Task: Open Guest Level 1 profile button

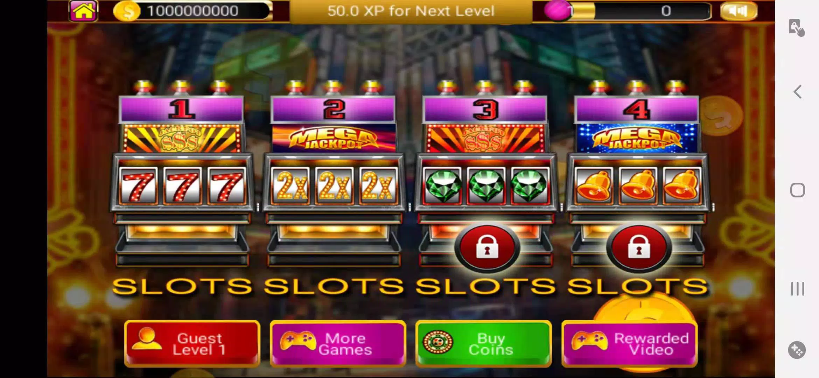Action: [192, 344]
